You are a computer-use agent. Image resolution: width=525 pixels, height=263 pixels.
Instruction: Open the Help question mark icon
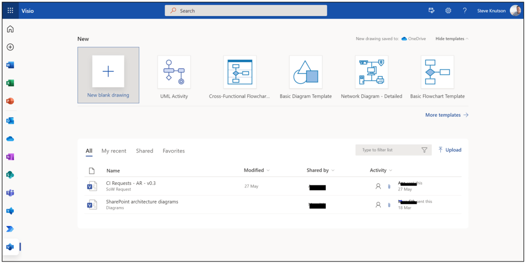point(464,11)
